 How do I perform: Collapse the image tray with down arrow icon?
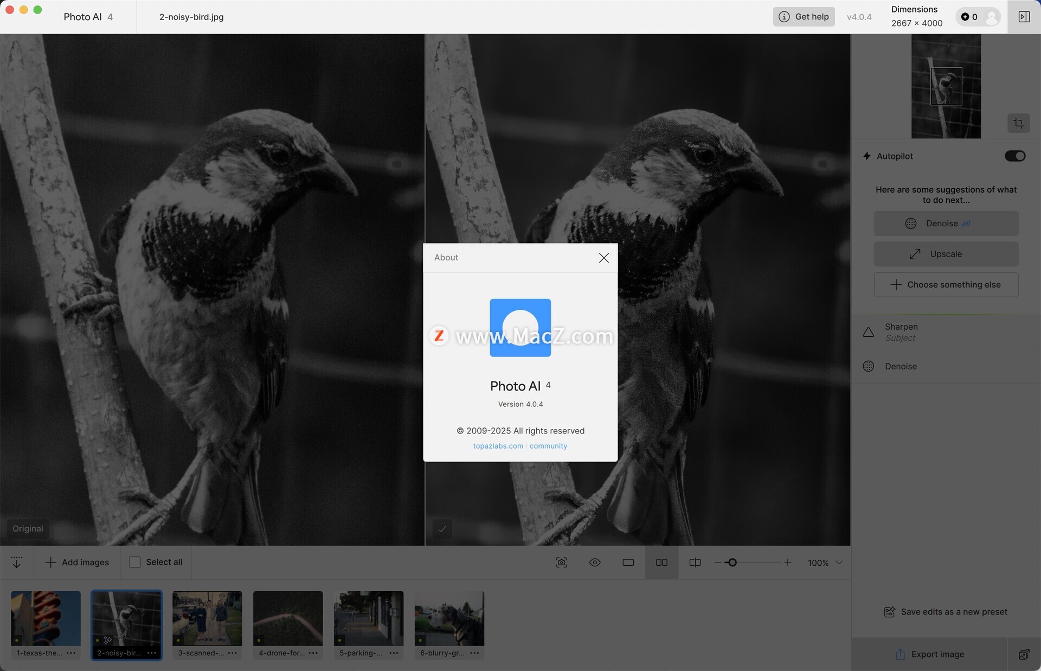[x=17, y=563]
